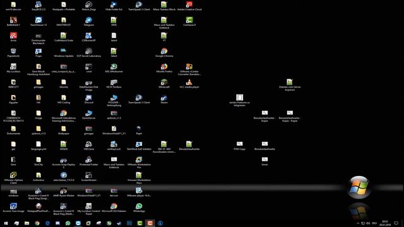The width and height of the screenshot is (404, 227).
Task: Select VMware vCenter Converter Standalone icon
Action: pos(189,69)
